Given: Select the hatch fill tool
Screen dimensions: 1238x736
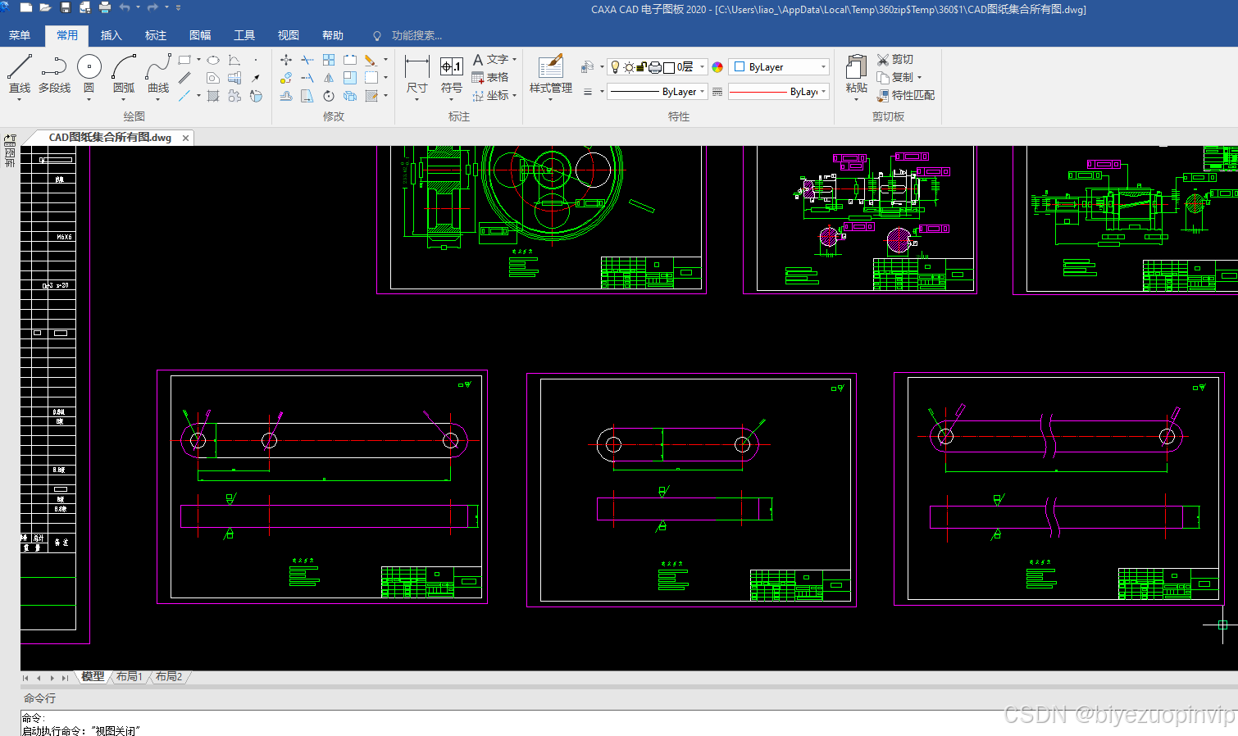Looking at the screenshot, I should coord(213,96).
